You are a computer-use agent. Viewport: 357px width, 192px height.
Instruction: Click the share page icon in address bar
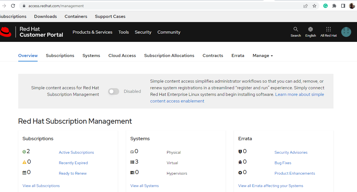click(x=306, y=6)
